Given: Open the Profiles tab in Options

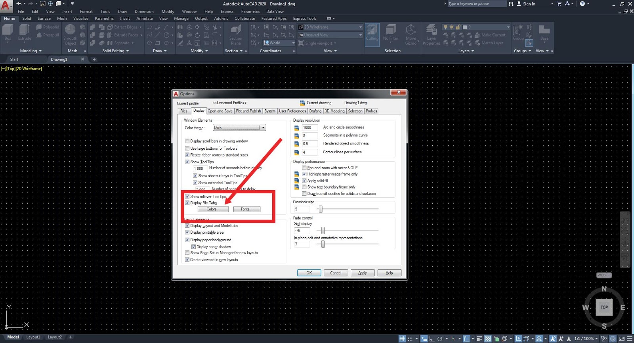Looking at the screenshot, I should click(371, 111).
